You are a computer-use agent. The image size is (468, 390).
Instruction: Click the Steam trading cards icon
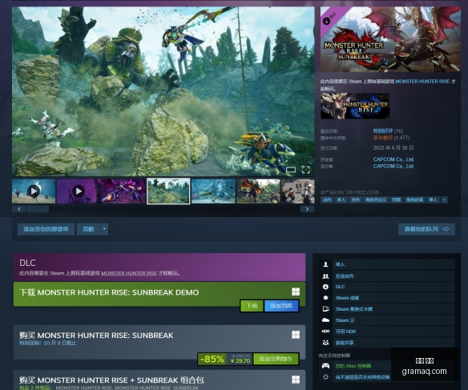tap(325, 309)
